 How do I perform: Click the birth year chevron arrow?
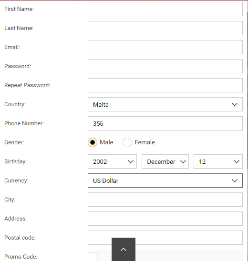click(x=131, y=161)
